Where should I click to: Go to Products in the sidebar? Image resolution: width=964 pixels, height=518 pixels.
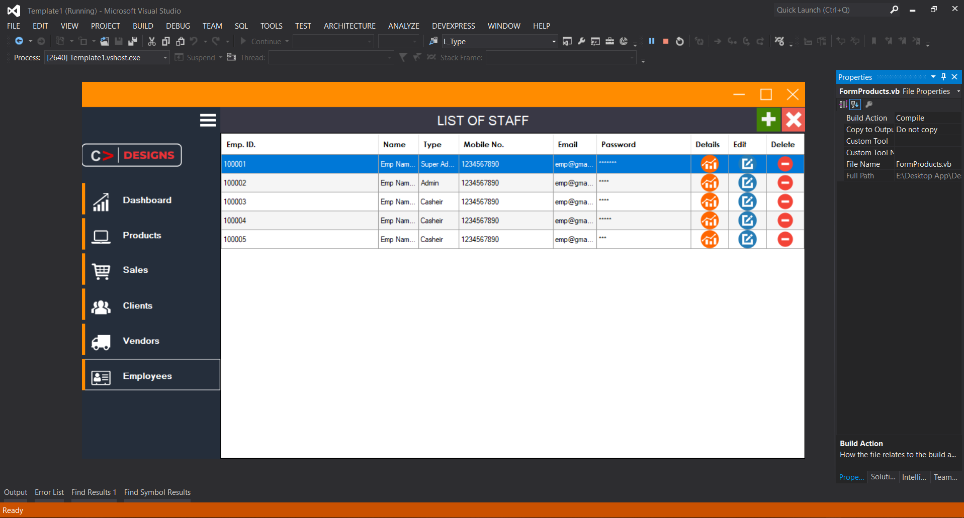click(x=142, y=235)
